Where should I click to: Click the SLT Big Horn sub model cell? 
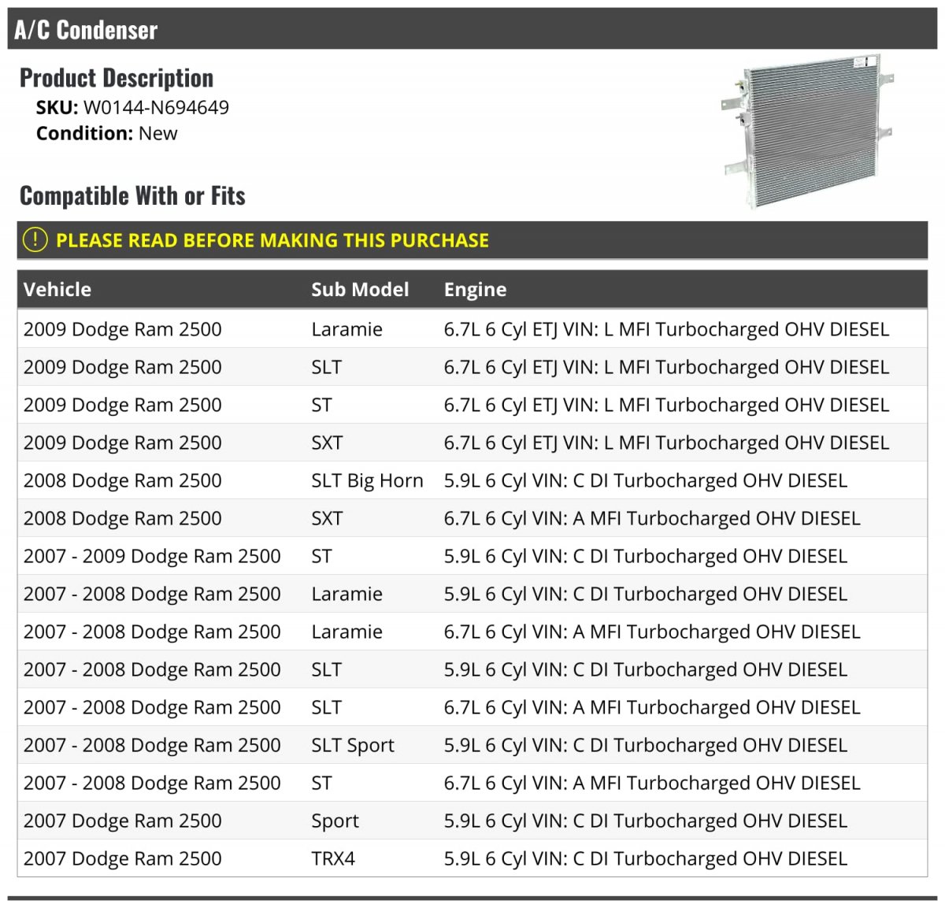(367, 480)
